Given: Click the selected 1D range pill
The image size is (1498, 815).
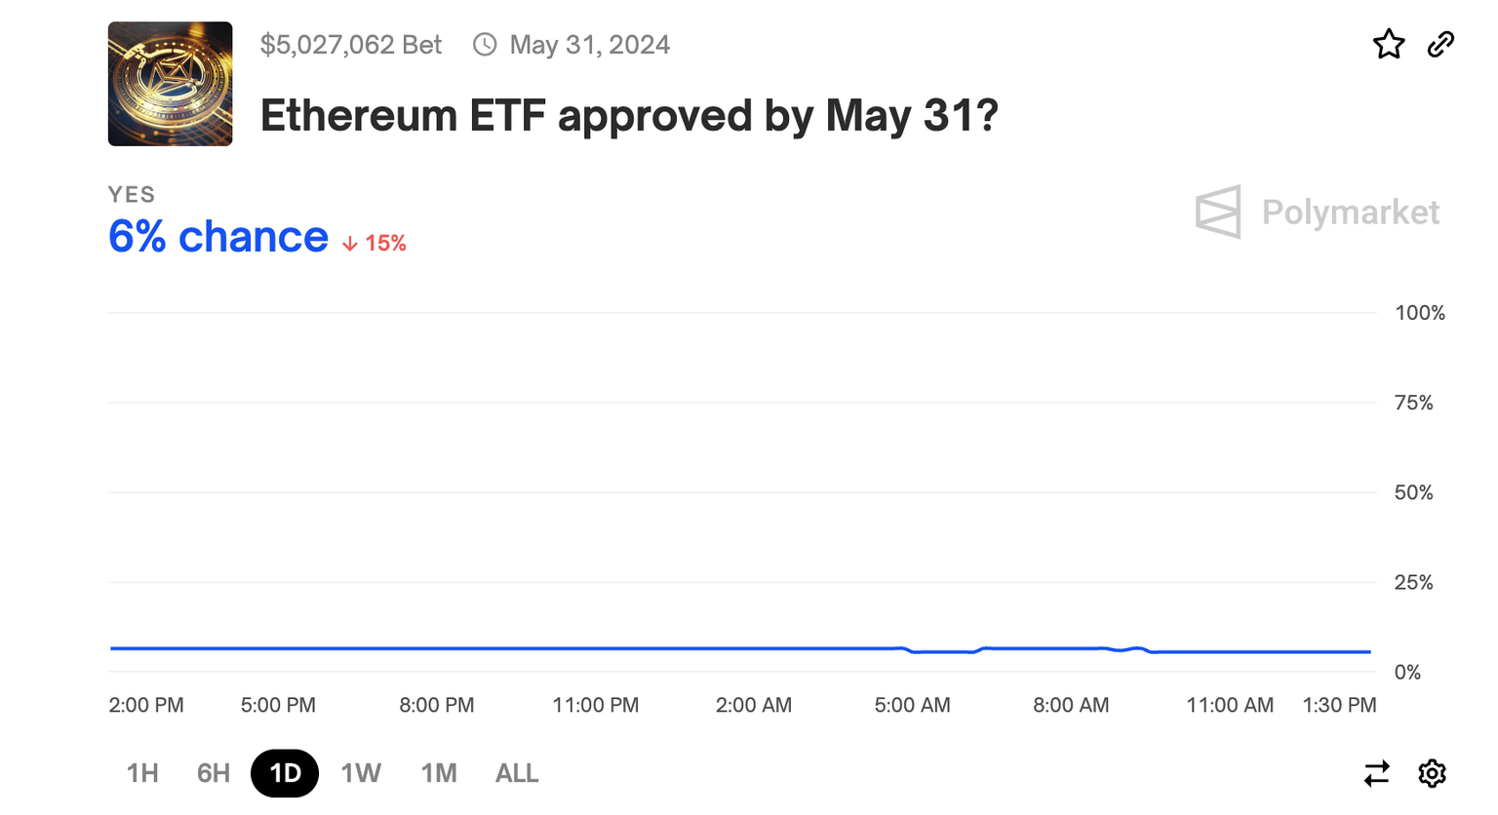Looking at the screenshot, I should pyautogui.click(x=285, y=773).
